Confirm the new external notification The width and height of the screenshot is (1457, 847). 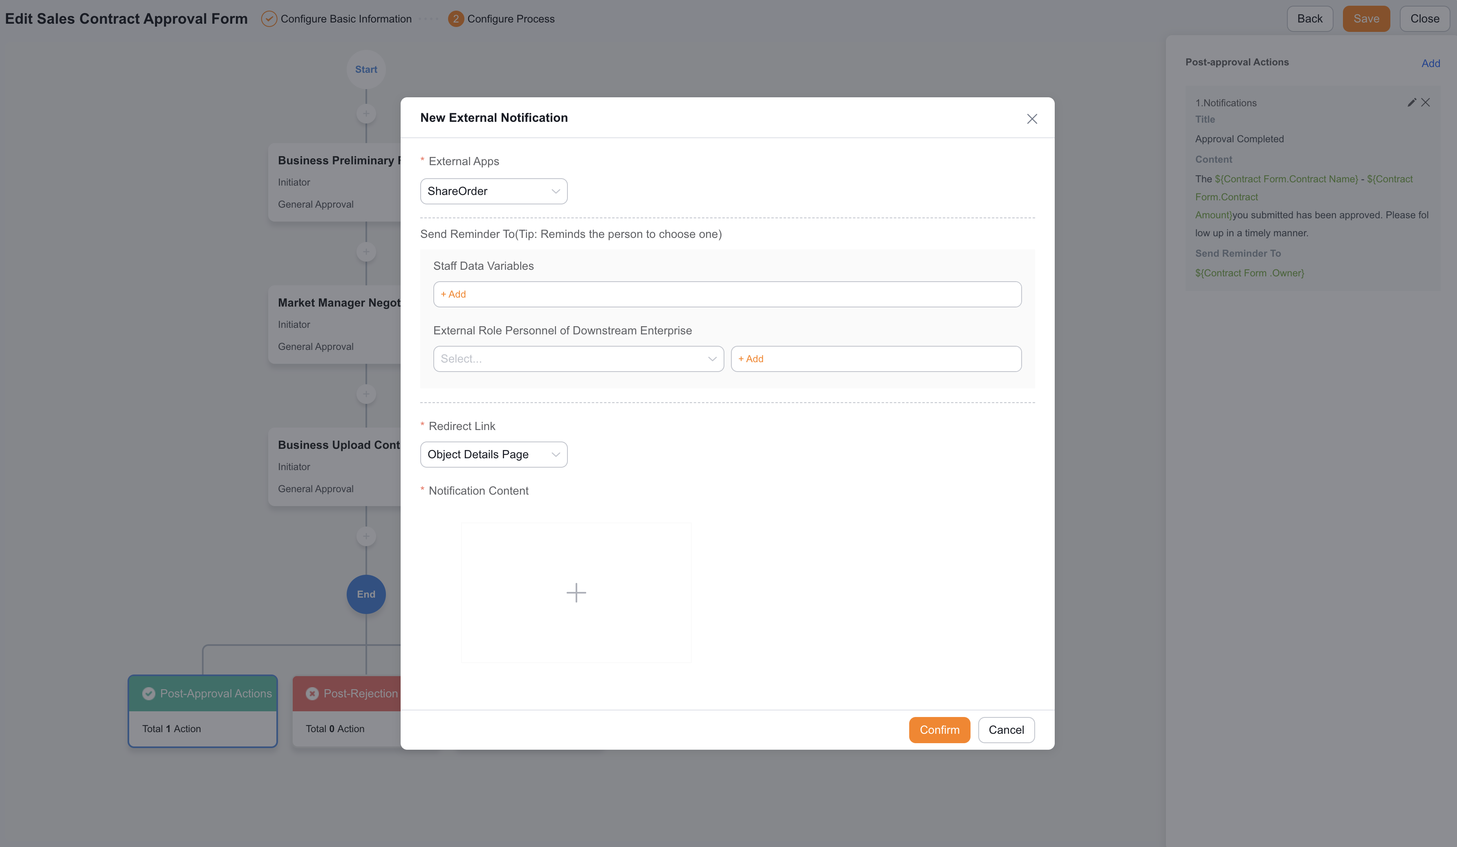point(939,730)
